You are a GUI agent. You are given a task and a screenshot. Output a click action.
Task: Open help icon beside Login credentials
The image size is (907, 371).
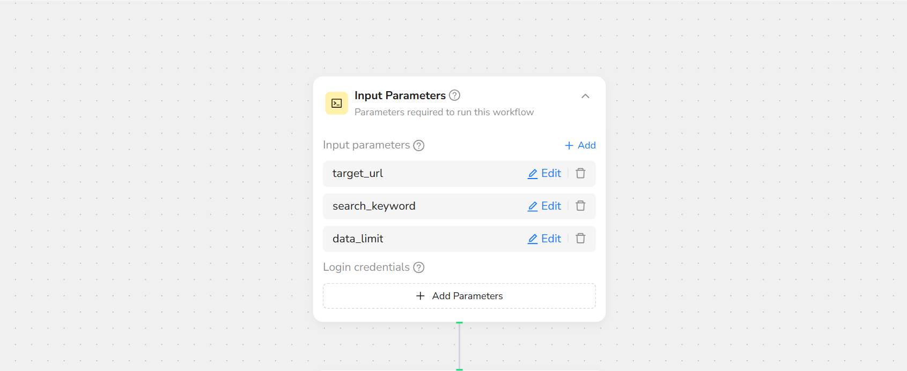[419, 268]
